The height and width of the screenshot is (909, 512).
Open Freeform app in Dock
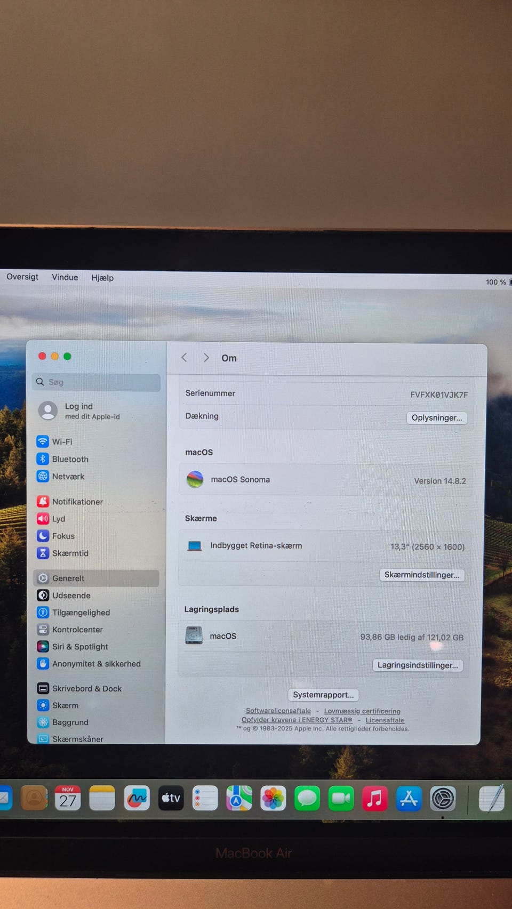(x=137, y=798)
